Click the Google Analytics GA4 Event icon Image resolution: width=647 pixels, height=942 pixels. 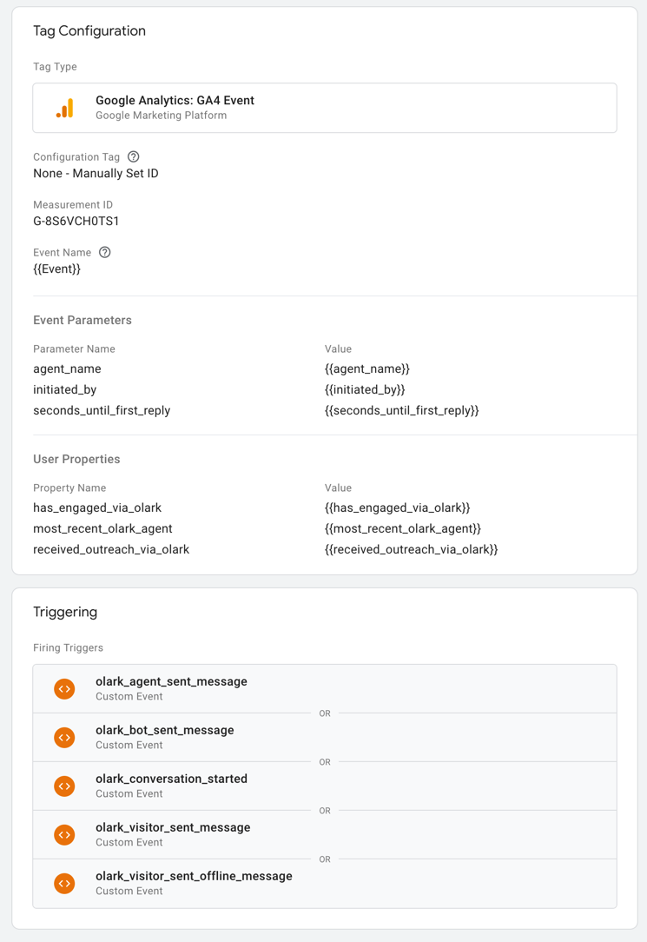tap(64, 107)
